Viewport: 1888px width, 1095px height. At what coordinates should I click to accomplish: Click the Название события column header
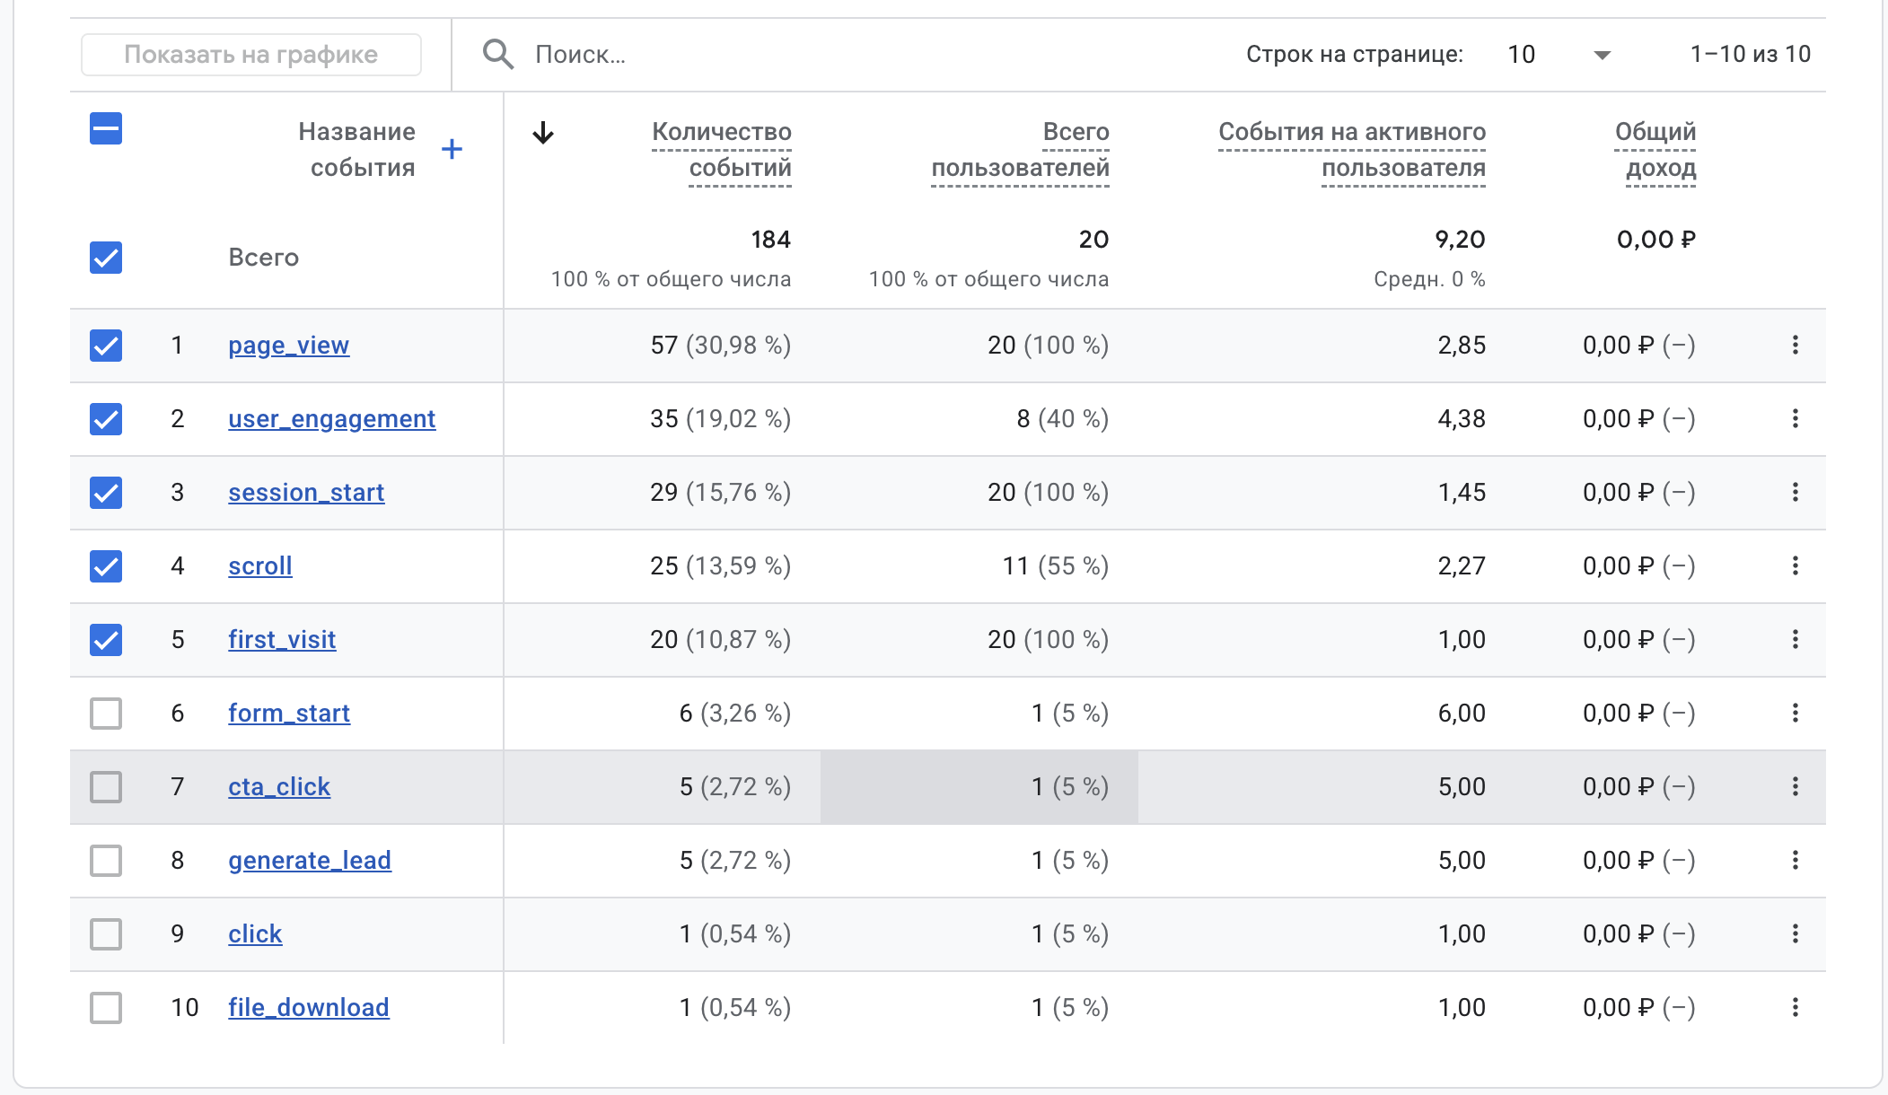tap(357, 150)
